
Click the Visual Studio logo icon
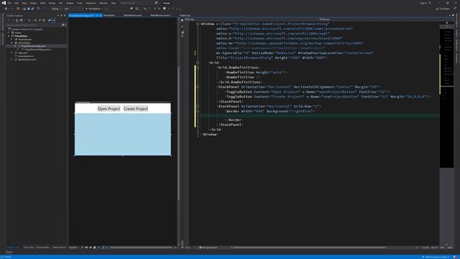tap(4, 3)
